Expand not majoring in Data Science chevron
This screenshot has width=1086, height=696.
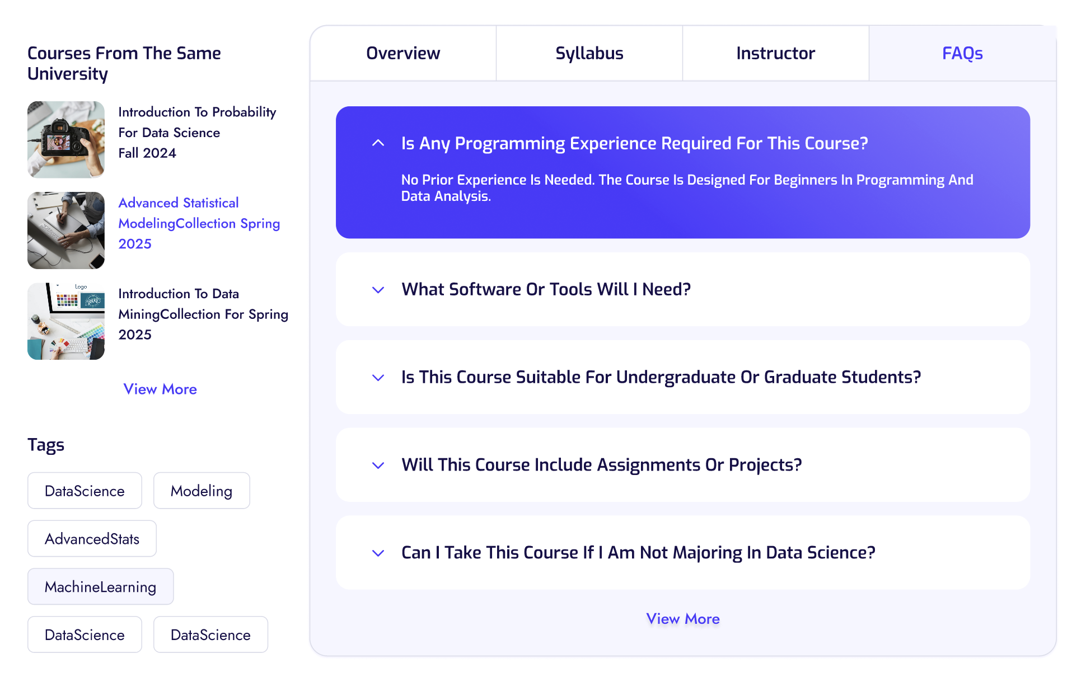(x=378, y=553)
